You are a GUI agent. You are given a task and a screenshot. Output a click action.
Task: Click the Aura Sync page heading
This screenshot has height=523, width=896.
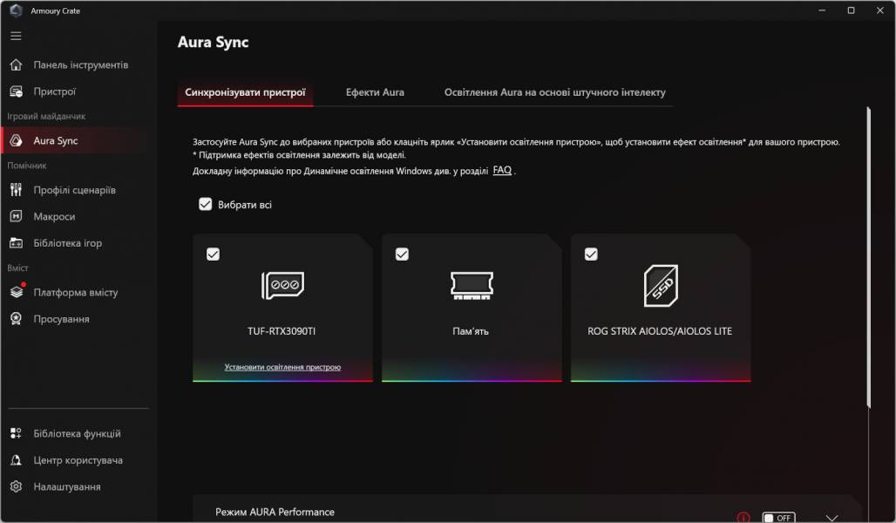(x=214, y=42)
